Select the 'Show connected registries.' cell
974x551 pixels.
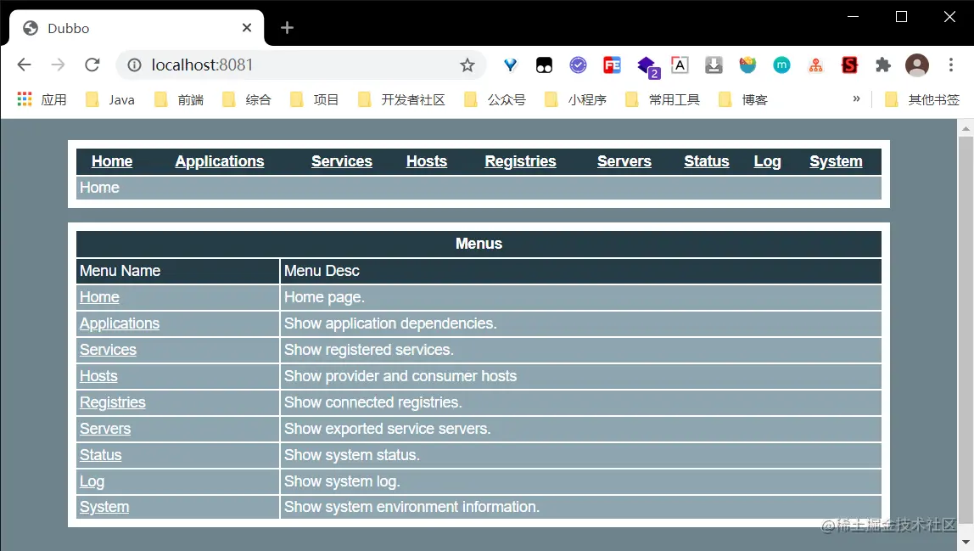click(x=581, y=402)
